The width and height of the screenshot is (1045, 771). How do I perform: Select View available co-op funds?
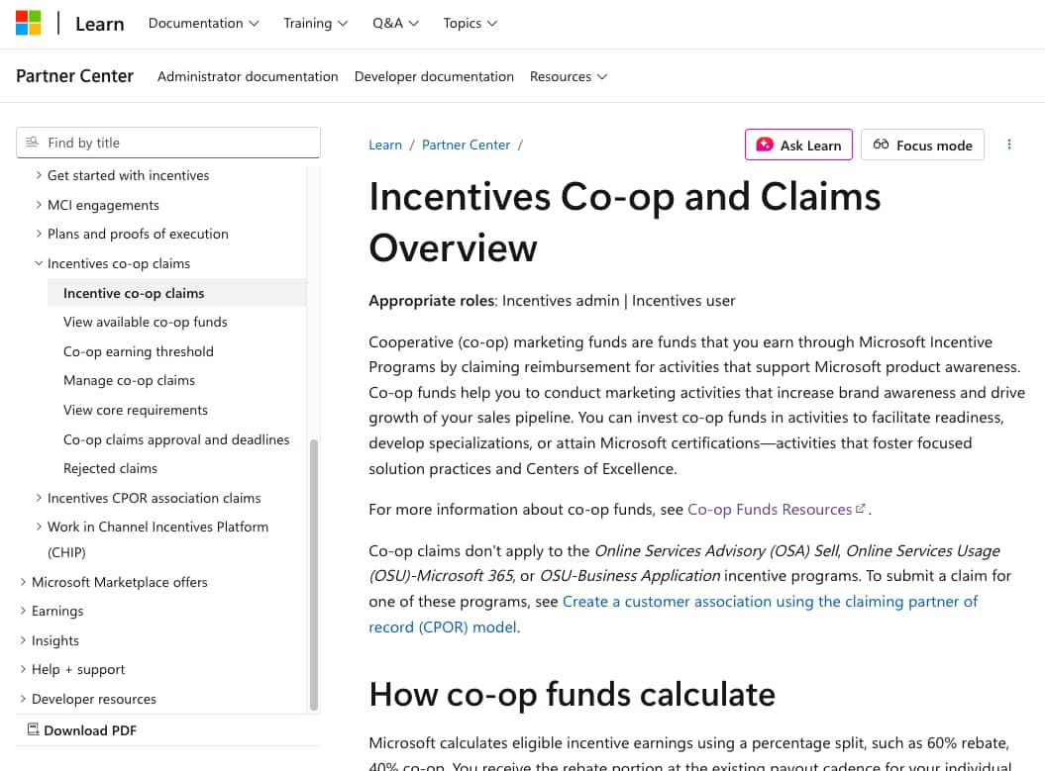pos(146,322)
